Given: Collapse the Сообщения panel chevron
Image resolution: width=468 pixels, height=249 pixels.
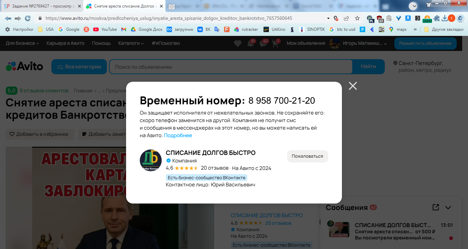Looking at the screenshot, I should pyautogui.click(x=448, y=207).
